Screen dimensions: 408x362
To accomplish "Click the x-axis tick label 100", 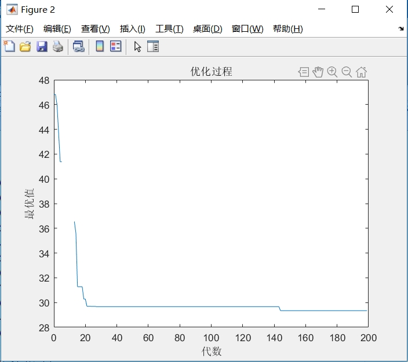I will pyautogui.click(x=211, y=338).
